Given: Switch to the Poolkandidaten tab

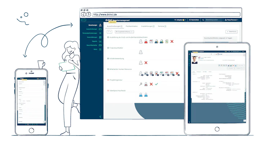Looking at the screenshot, I should coord(132,26).
